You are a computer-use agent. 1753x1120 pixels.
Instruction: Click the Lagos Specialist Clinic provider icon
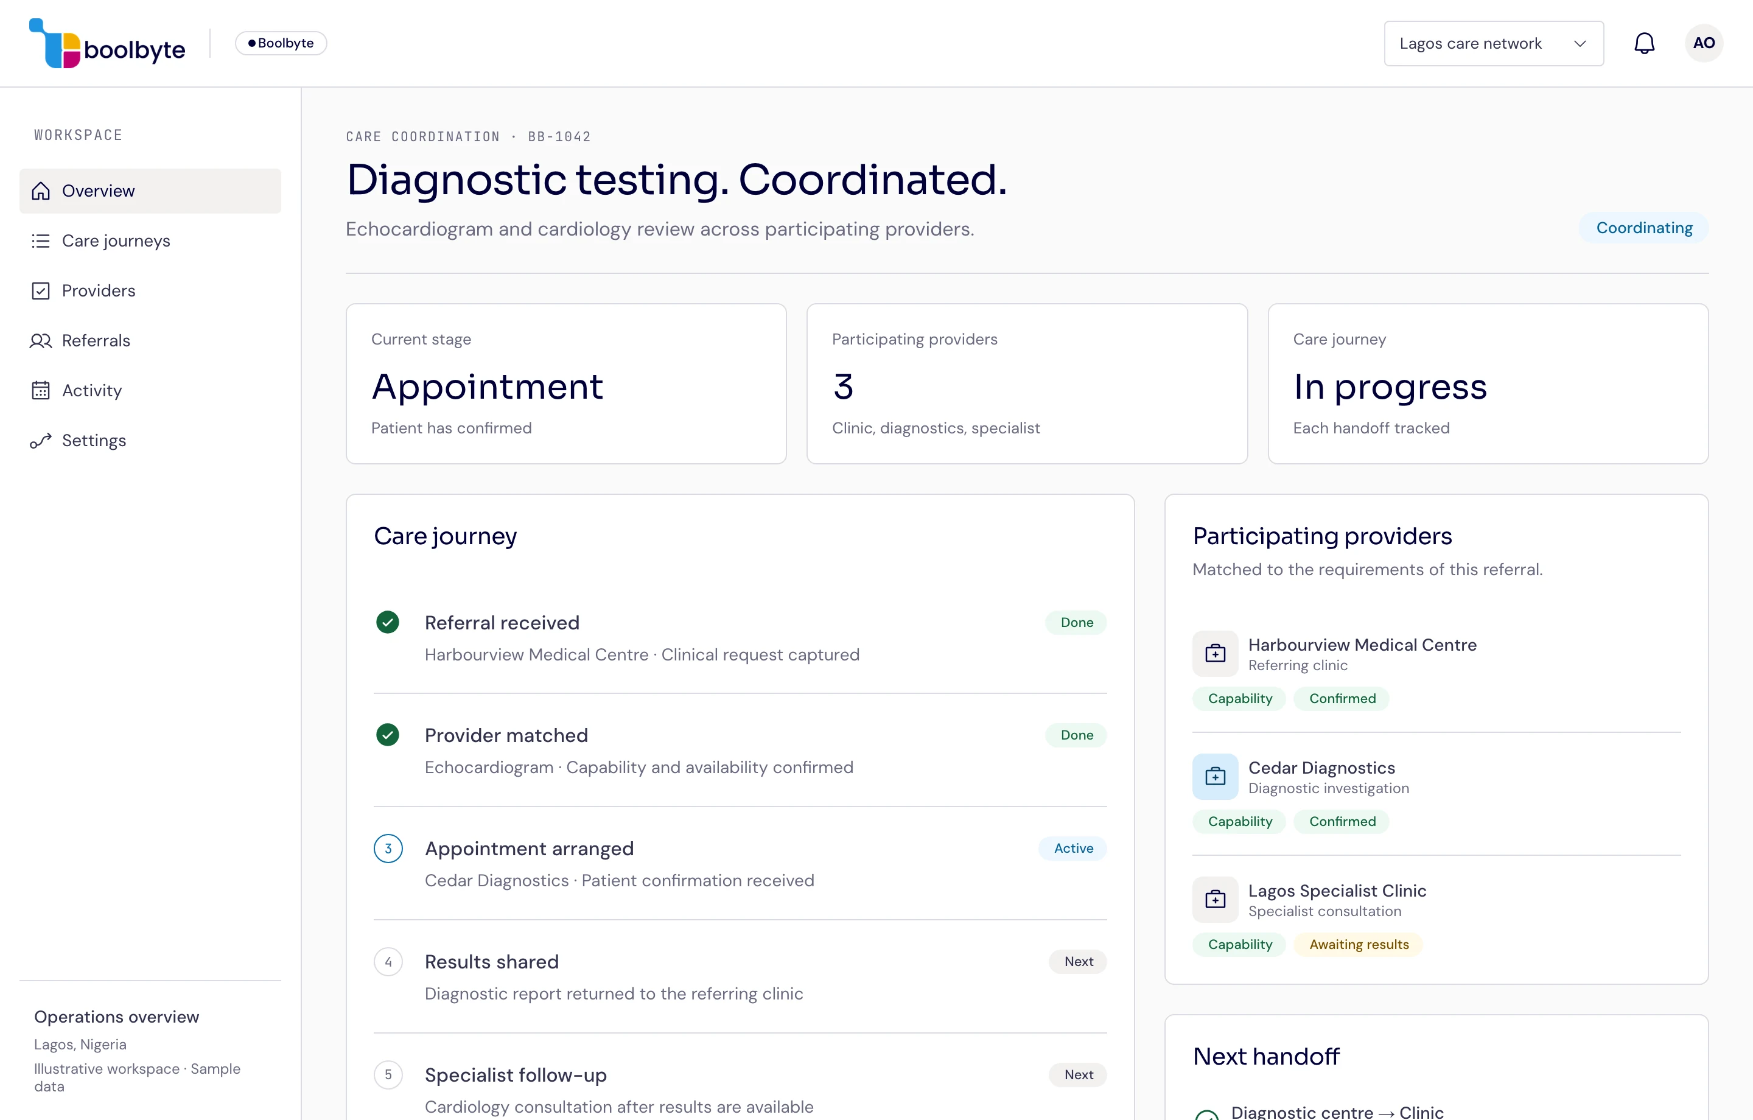(1215, 900)
